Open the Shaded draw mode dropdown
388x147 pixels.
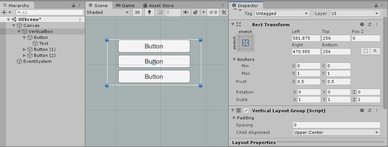coord(108,12)
